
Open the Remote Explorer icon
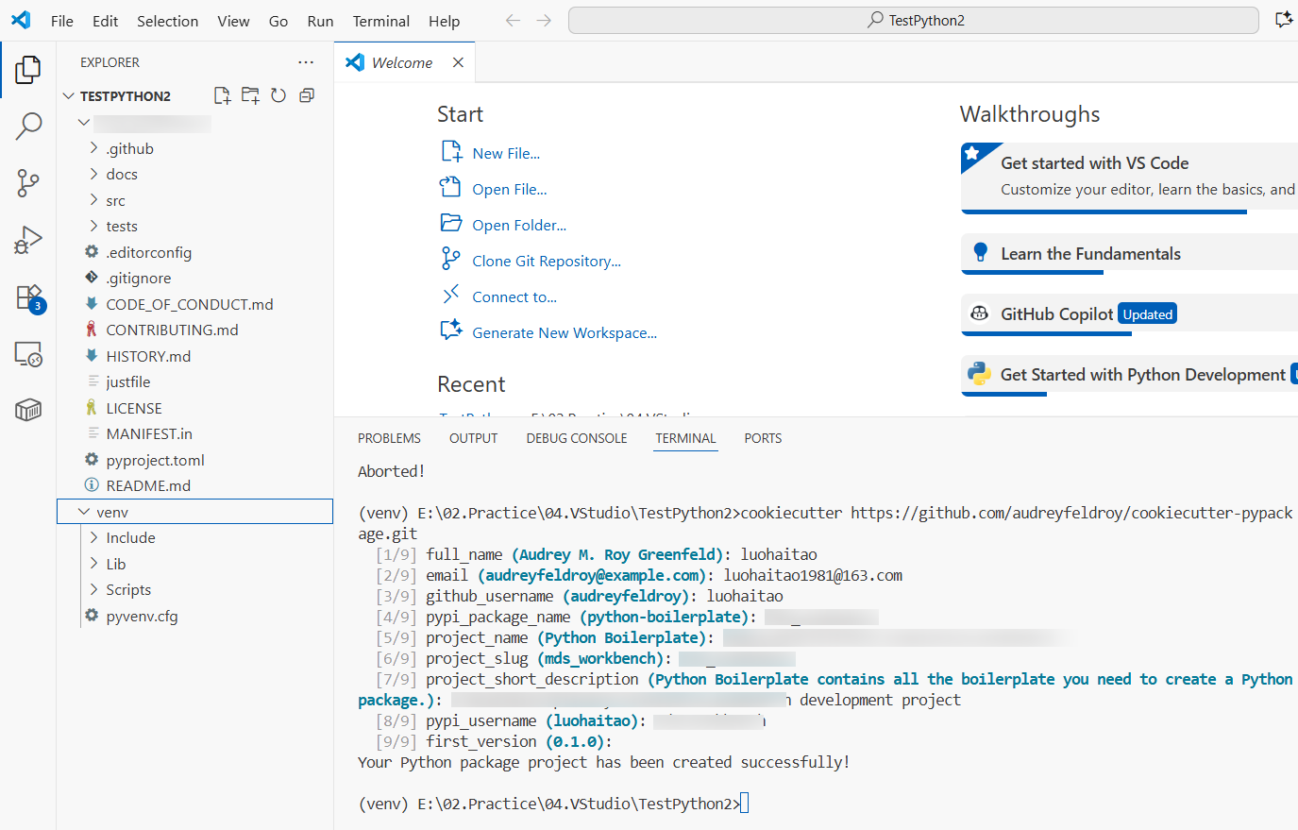(28, 354)
